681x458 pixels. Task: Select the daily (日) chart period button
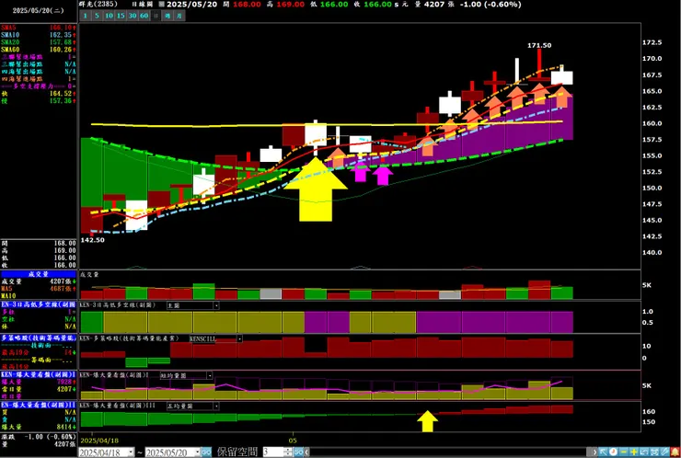pyautogui.click(x=156, y=16)
